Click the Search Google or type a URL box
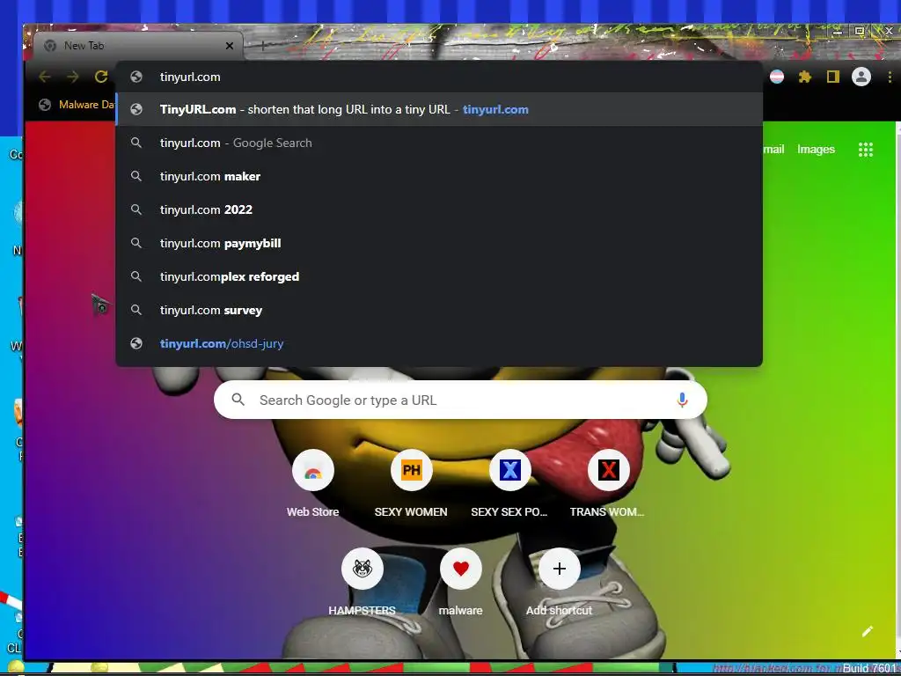 460,400
